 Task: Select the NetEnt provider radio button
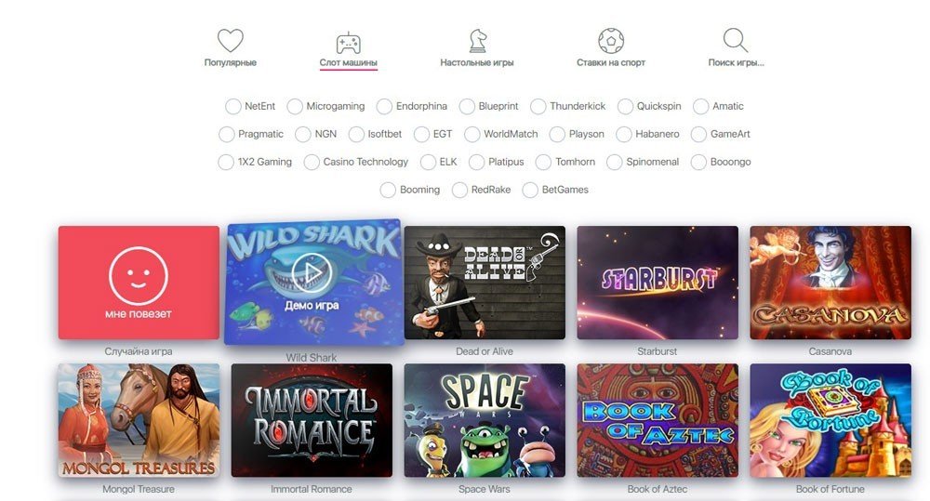click(x=233, y=106)
